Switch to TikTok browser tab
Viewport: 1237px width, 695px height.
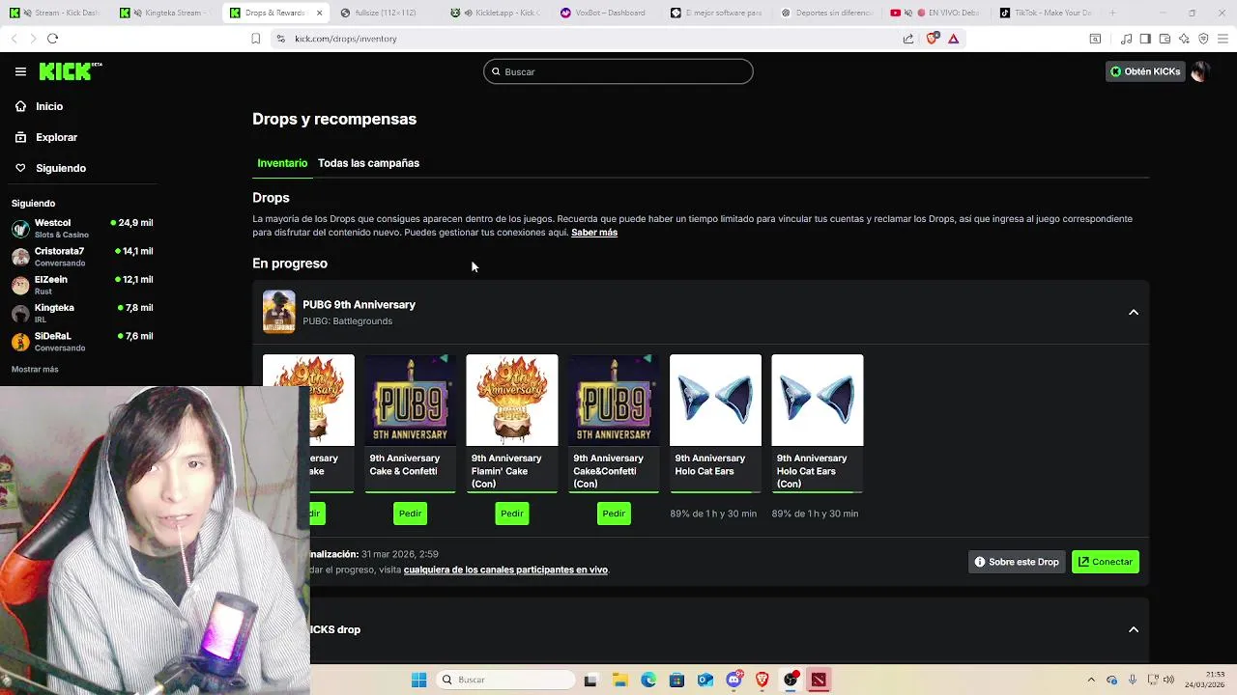coord(1046,13)
